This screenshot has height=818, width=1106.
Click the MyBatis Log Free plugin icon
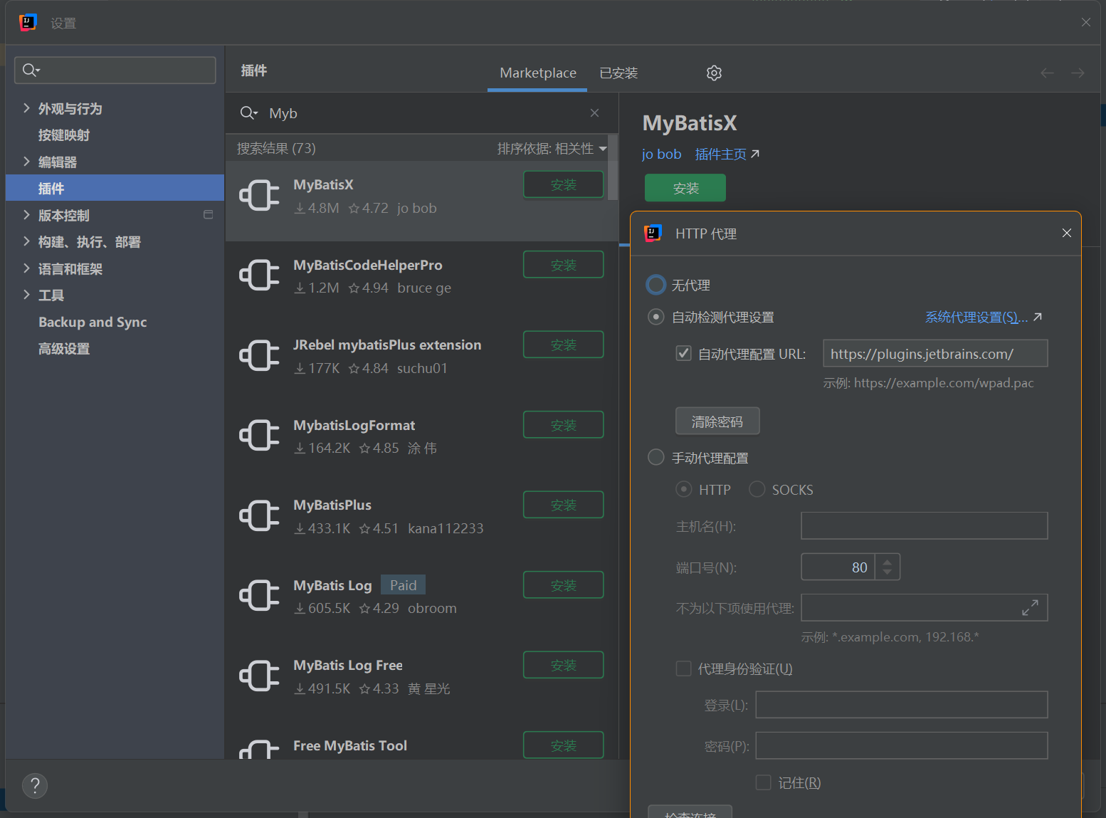pos(259,676)
